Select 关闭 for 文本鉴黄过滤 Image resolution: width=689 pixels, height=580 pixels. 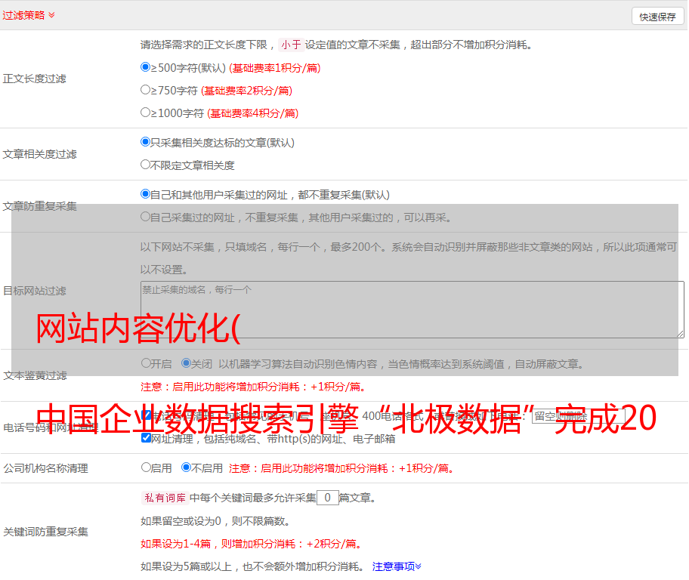(186, 363)
